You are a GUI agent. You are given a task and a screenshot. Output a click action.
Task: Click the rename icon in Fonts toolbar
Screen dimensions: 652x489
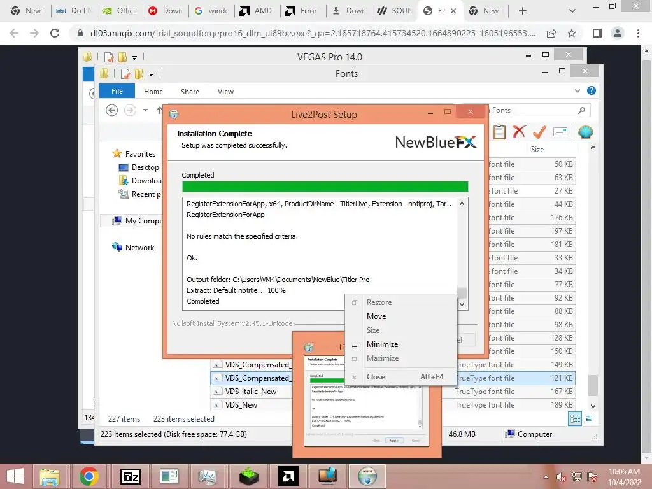560,132
